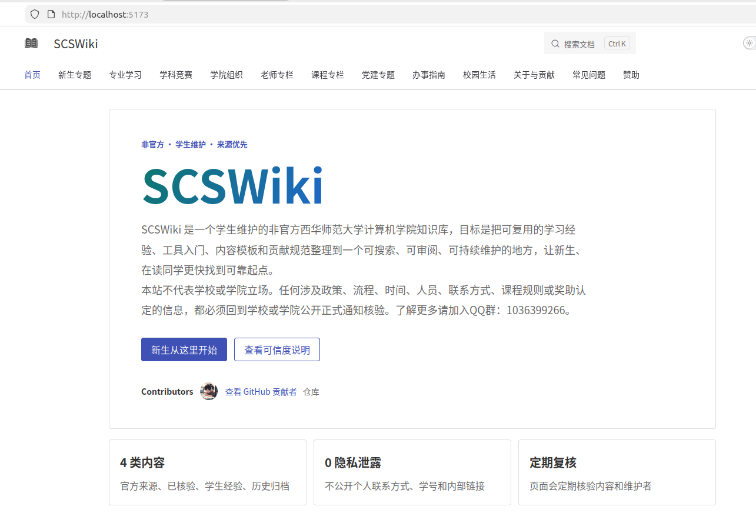Viewport: 756px width, 513px height.
Task: Click the page info icon in address bar
Action: [51, 14]
